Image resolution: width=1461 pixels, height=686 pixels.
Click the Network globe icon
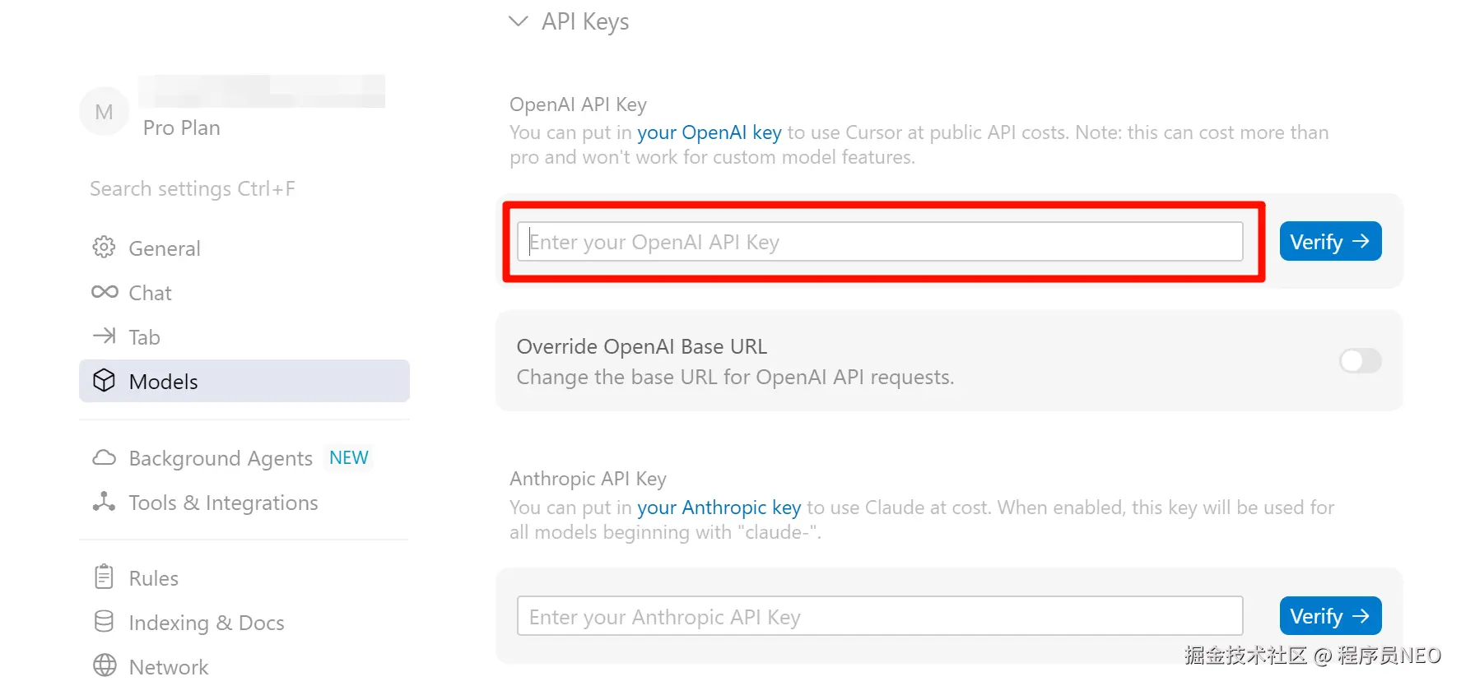(105, 665)
